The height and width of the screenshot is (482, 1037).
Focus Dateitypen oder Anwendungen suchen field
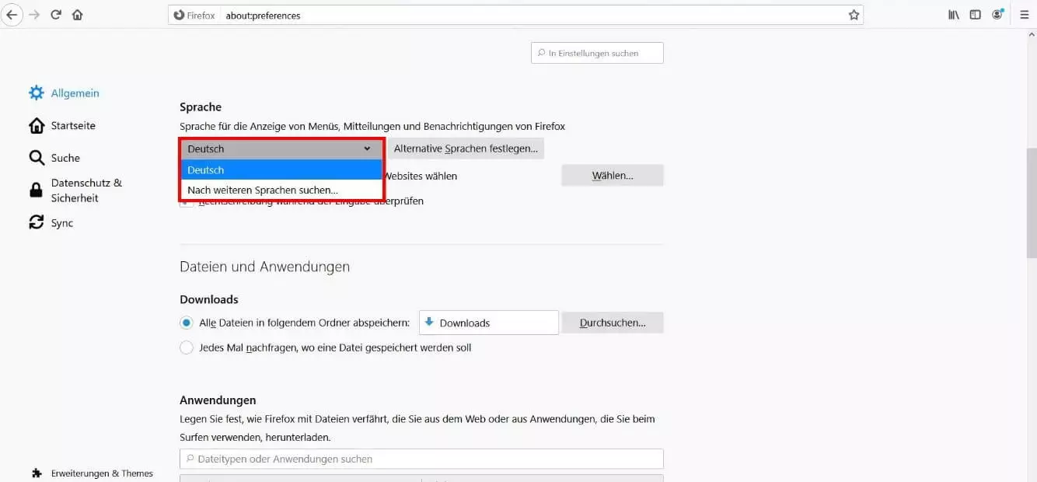pos(421,459)
